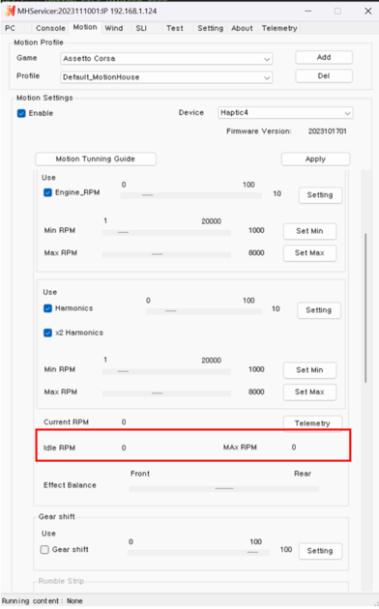Expand the Profile dropdown Default_MotionHouse
Viewport: 379px width, 609px height.
(x=166, y=77)
